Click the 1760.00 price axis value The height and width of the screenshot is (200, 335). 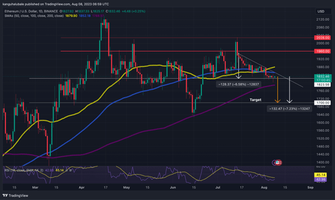pos(323,91)
